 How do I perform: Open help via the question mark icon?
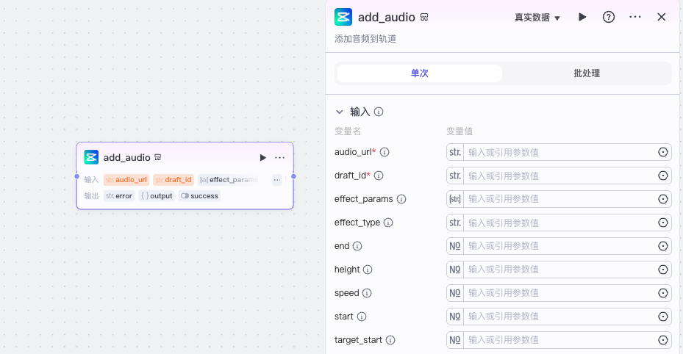609,17
